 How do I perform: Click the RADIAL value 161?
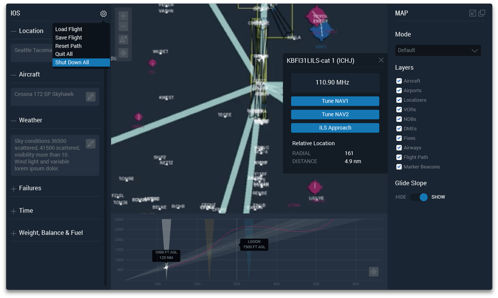point(349,153)
